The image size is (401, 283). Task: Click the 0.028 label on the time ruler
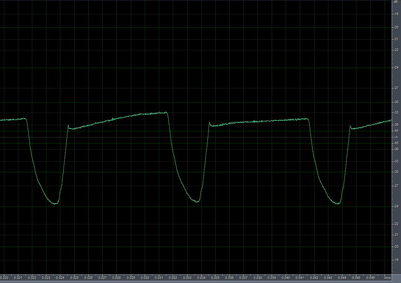point(117,278)
